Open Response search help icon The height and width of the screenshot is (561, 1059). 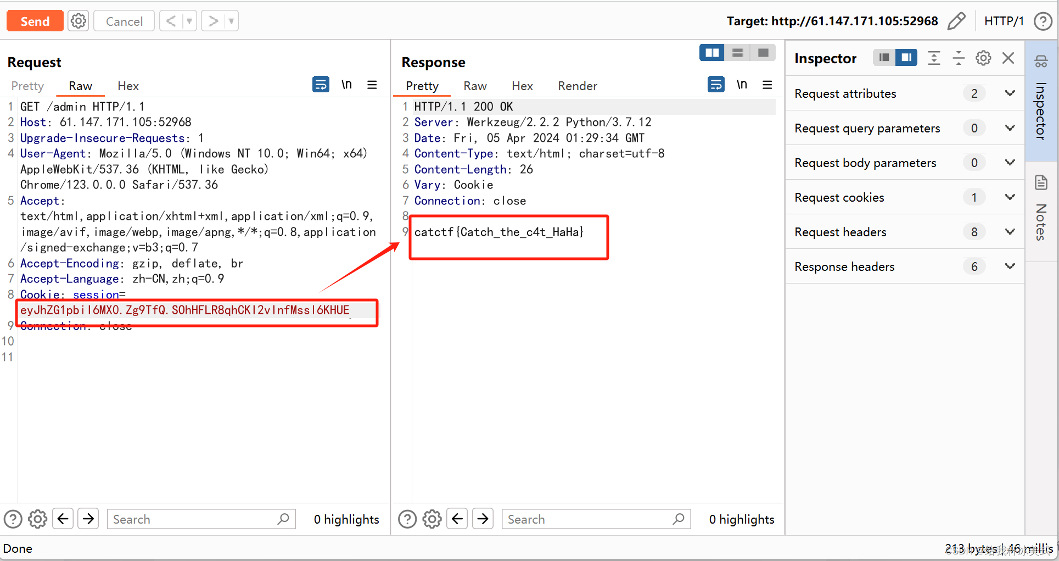407,519
